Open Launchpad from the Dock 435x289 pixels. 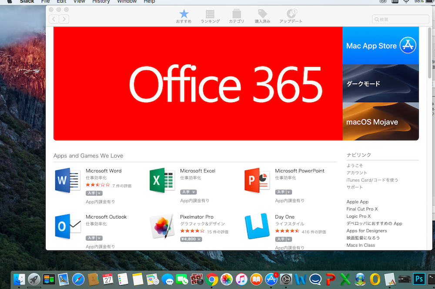pos(34,279)
